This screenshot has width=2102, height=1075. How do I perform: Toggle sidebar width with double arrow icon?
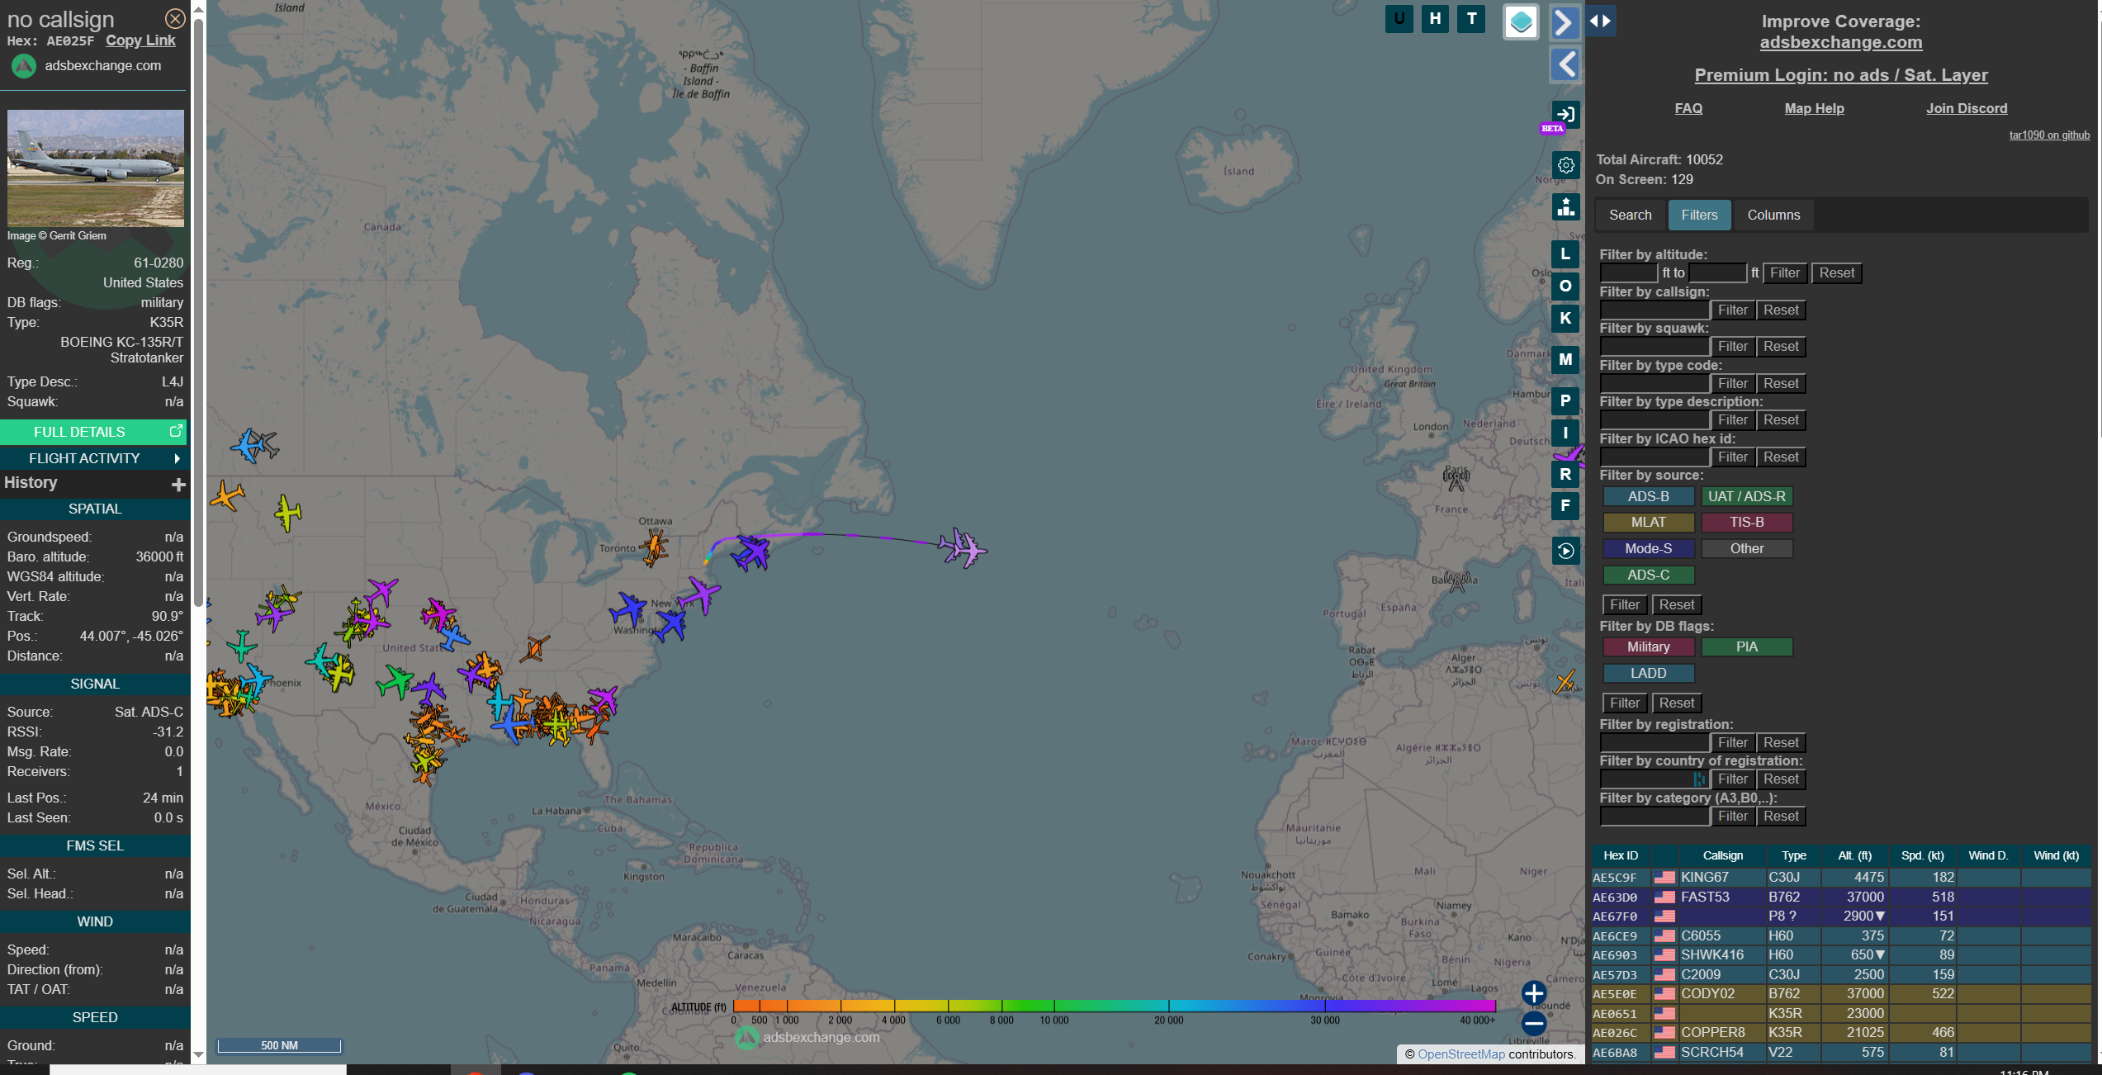click(x=1600, y=21)
